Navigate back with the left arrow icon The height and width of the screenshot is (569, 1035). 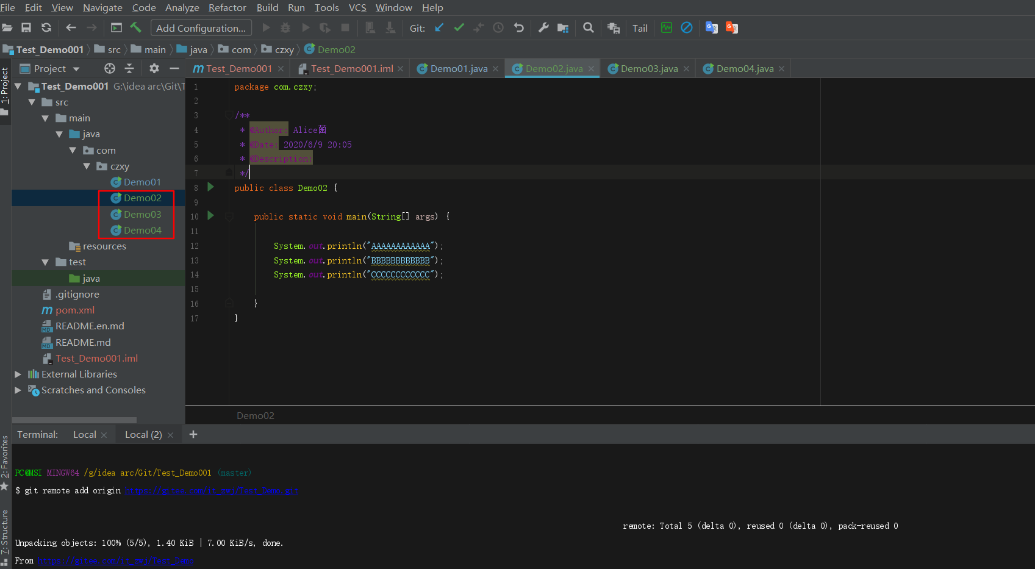tap(71, 27)
